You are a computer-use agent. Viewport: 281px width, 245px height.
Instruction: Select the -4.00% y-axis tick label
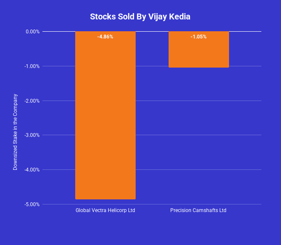pos(33,170)
